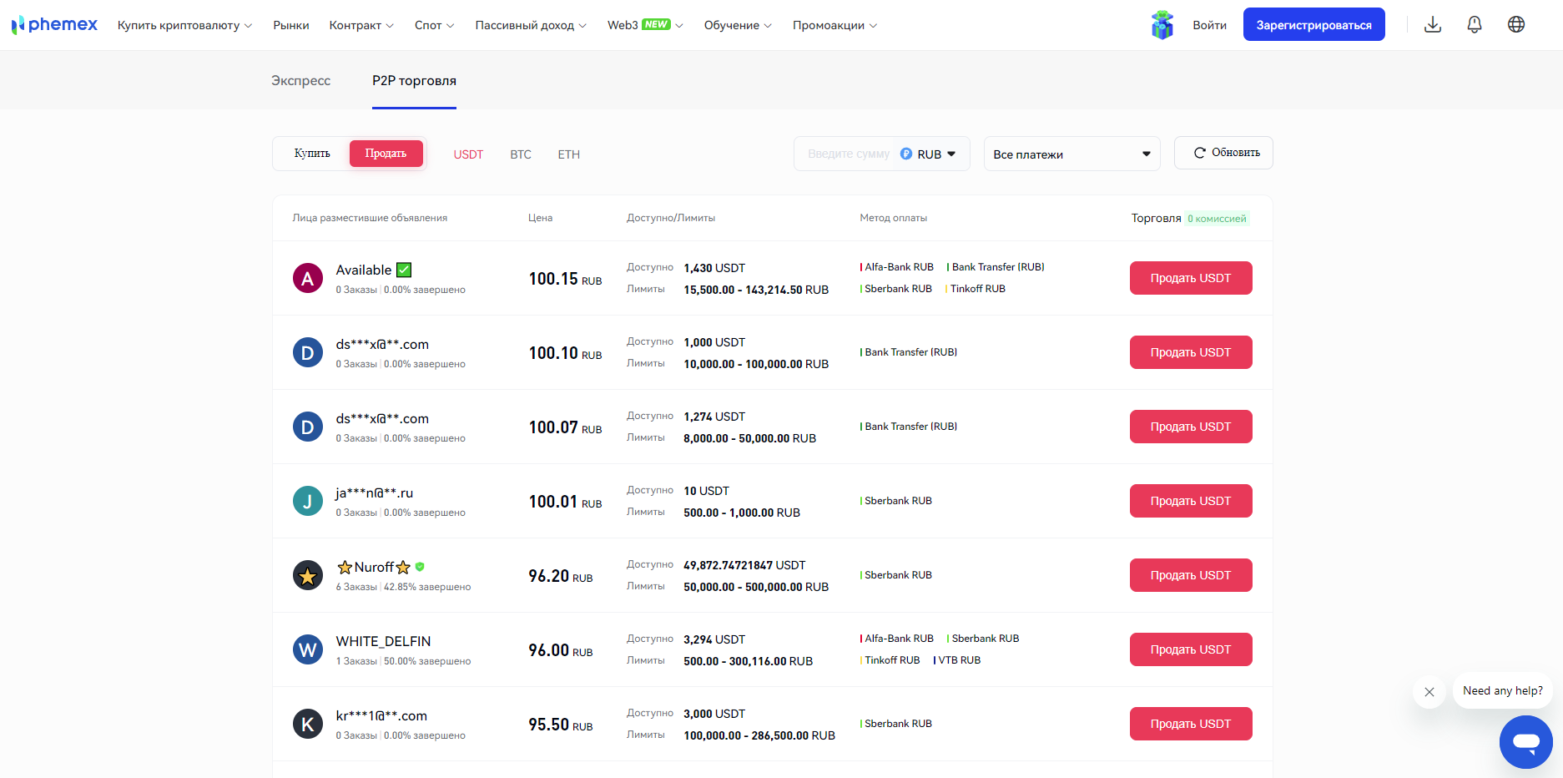Open the Рынки page

pyautogui.click(x=291, y=25)
